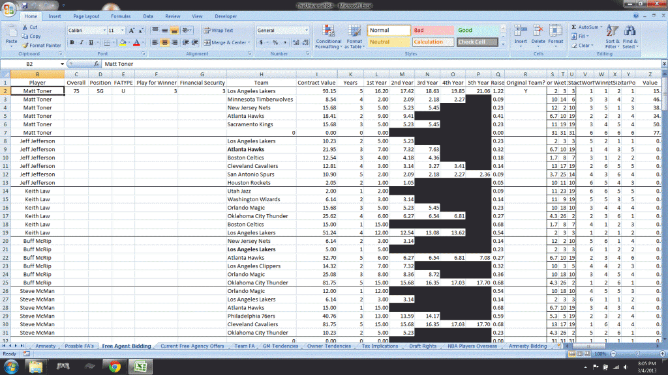Apply the red Font Color

point(136,42)
